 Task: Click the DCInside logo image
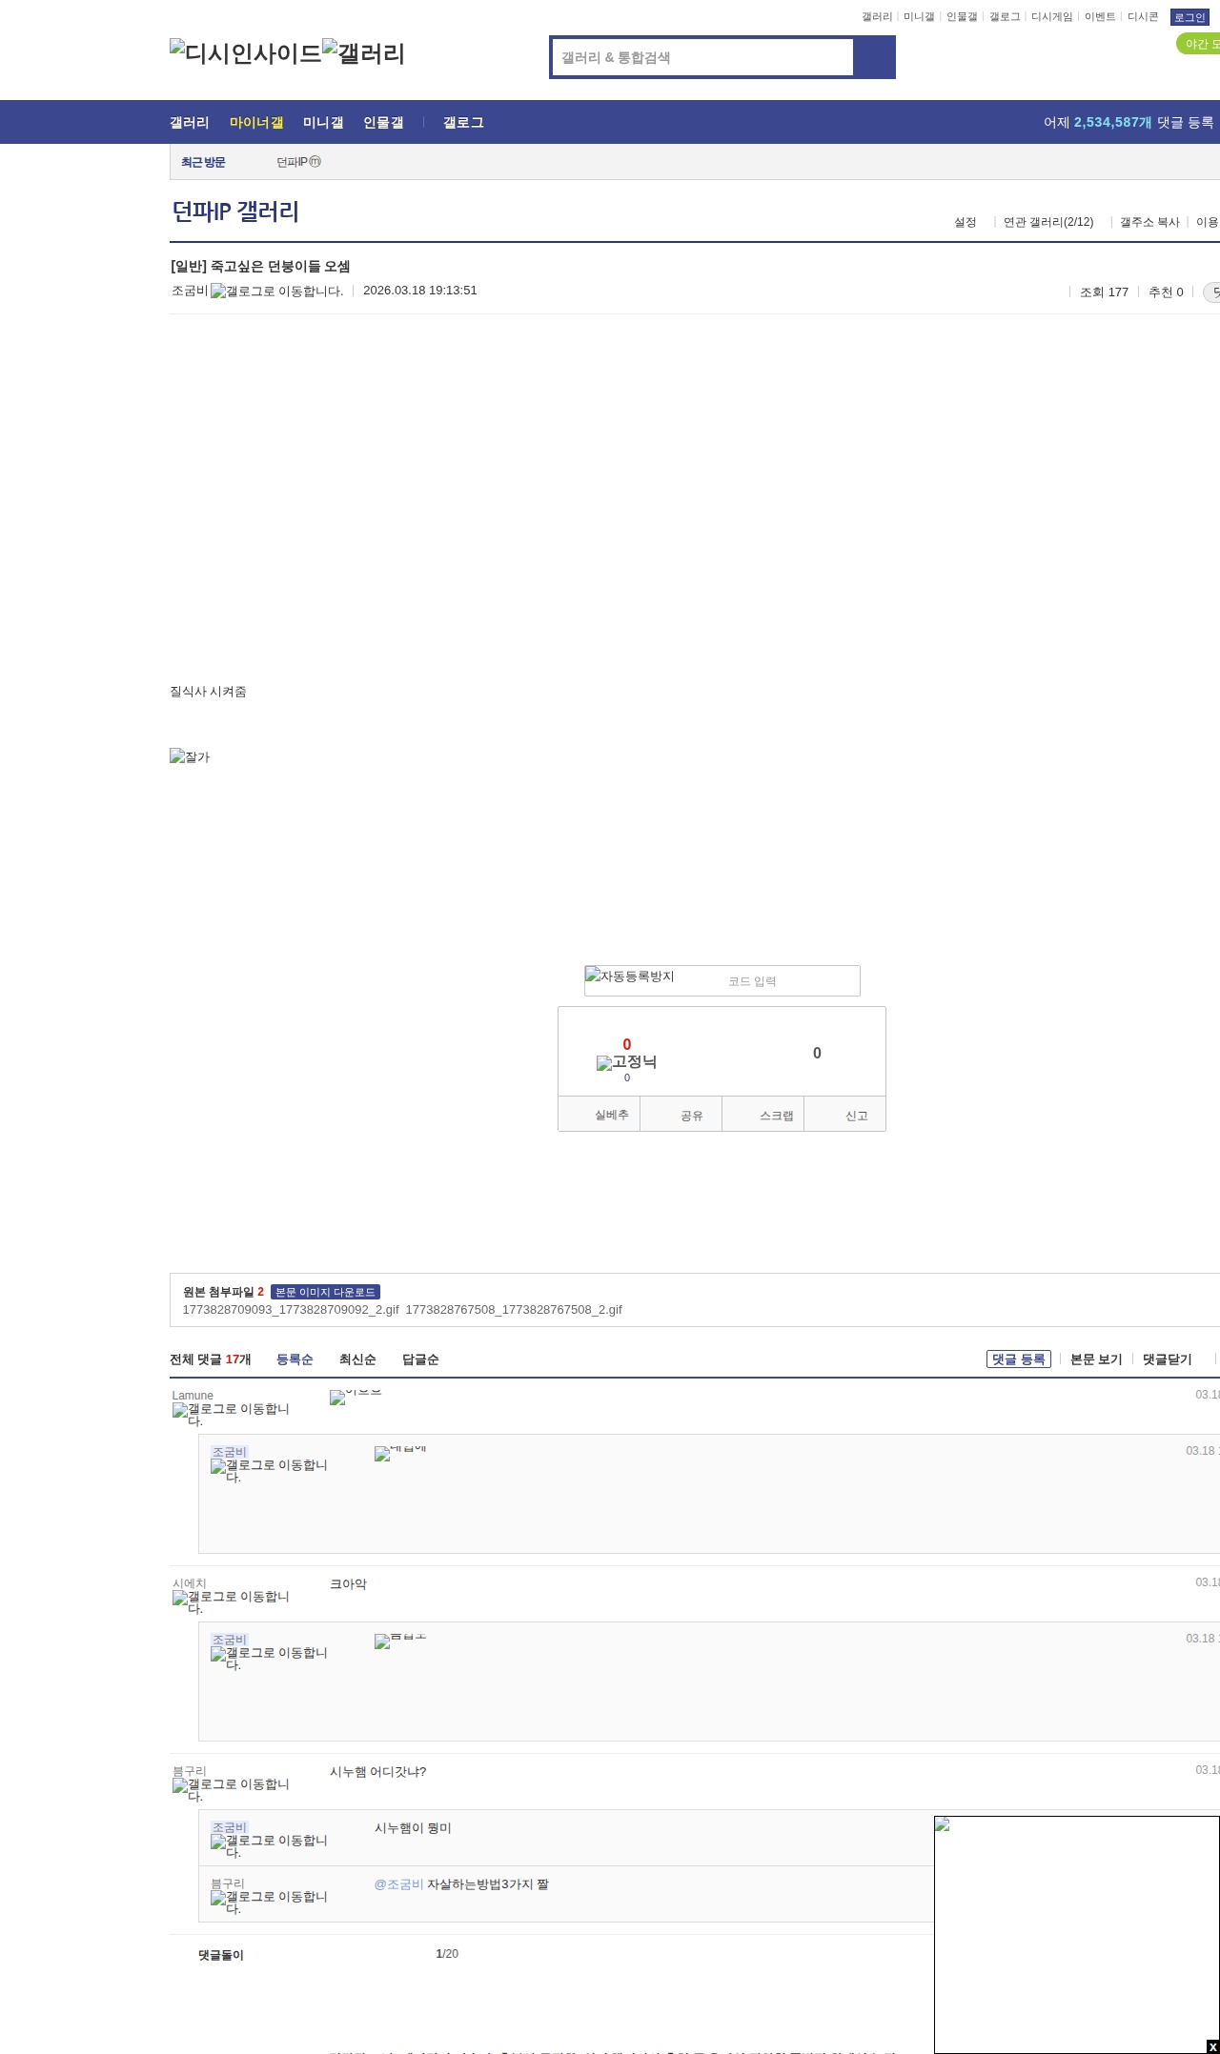pyautogui.click(x=246, y=53)
